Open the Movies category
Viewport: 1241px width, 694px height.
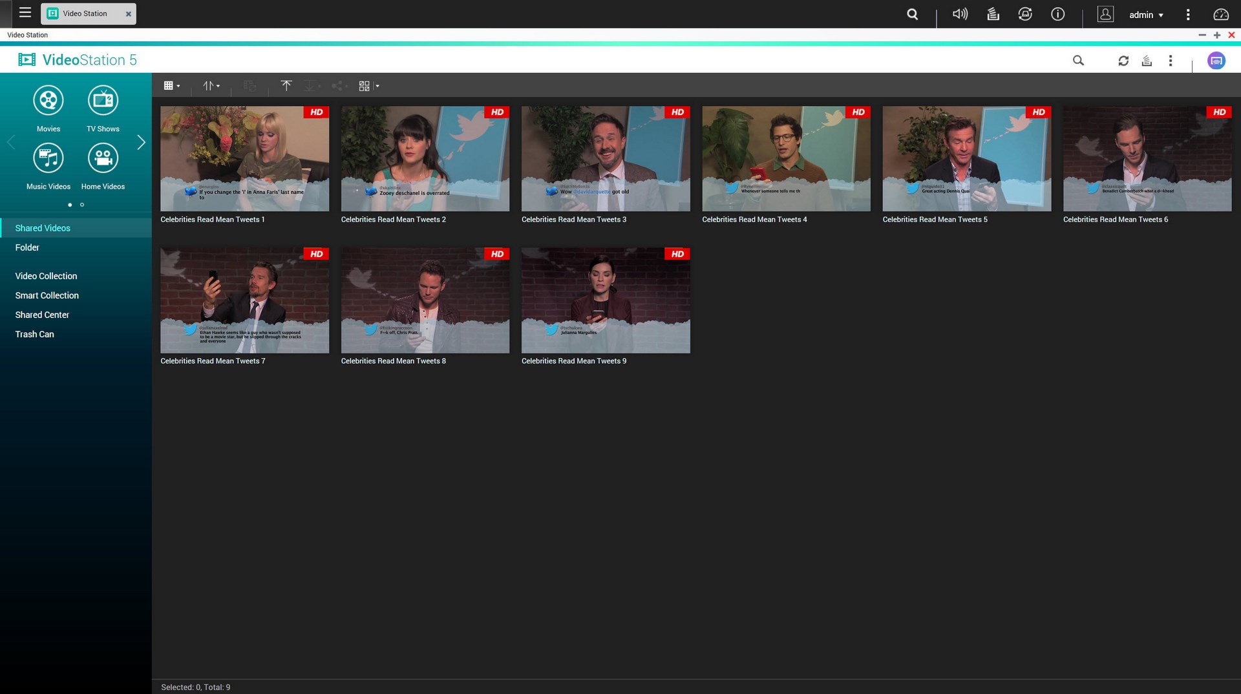pyautogui.click(x=48, y=108)
